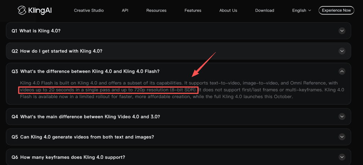Go to the API page
The image size is (363, 165).
[125, 10]
